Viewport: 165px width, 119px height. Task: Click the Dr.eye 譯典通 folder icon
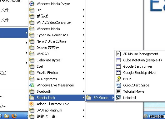pyautogui.click(x=32, y=48)
